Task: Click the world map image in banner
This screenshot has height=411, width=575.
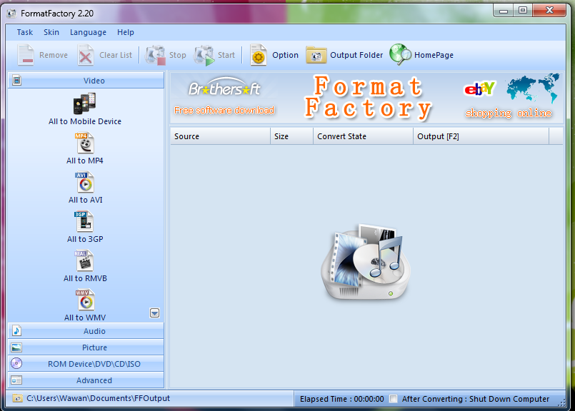Action: (533, 88)
